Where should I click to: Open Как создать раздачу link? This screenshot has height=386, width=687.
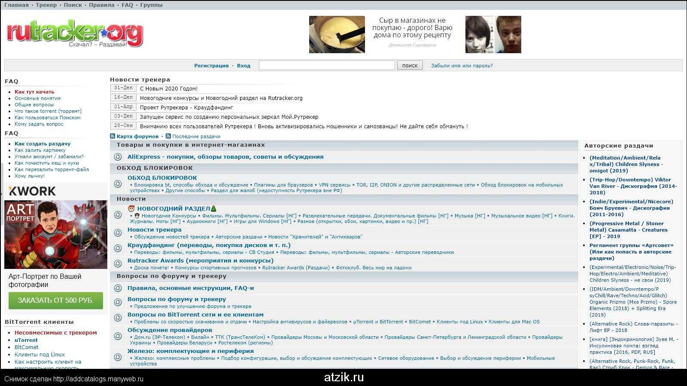(x=43, y=144)
